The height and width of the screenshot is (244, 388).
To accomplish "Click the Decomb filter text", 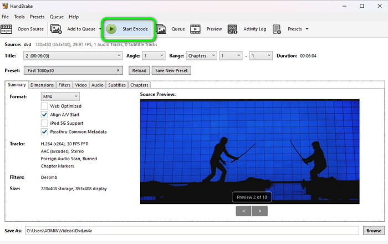I will tap(49, 177).
